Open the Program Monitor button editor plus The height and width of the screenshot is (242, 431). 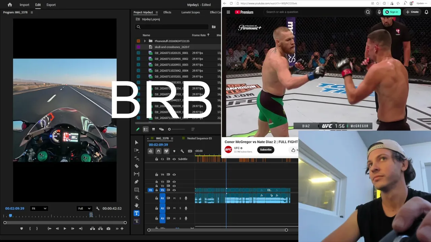pyautogui.click(x=122, y=229)
